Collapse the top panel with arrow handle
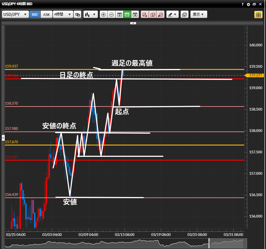The image size is (266, 249). point(133,23)
